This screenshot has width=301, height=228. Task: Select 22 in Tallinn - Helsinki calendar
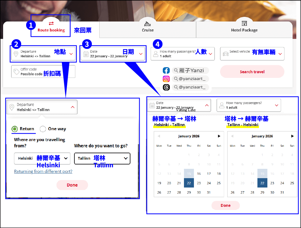point(262,183)
